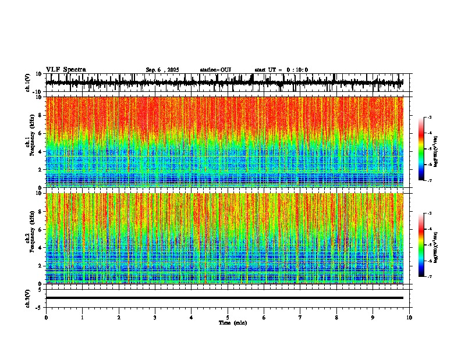Click time axis tick label "5"
Image resolution: width=461 pixels, height=356 pixels.
point(228,318)
